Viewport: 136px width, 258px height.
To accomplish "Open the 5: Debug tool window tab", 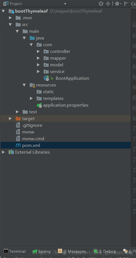I will pyautogui.click(x=105, y=251).
